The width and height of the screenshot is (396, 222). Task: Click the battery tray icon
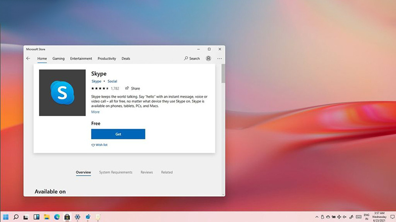[334, 217]
